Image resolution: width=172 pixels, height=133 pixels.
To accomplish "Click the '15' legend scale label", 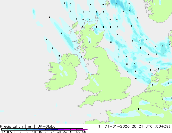I will 40,132.
